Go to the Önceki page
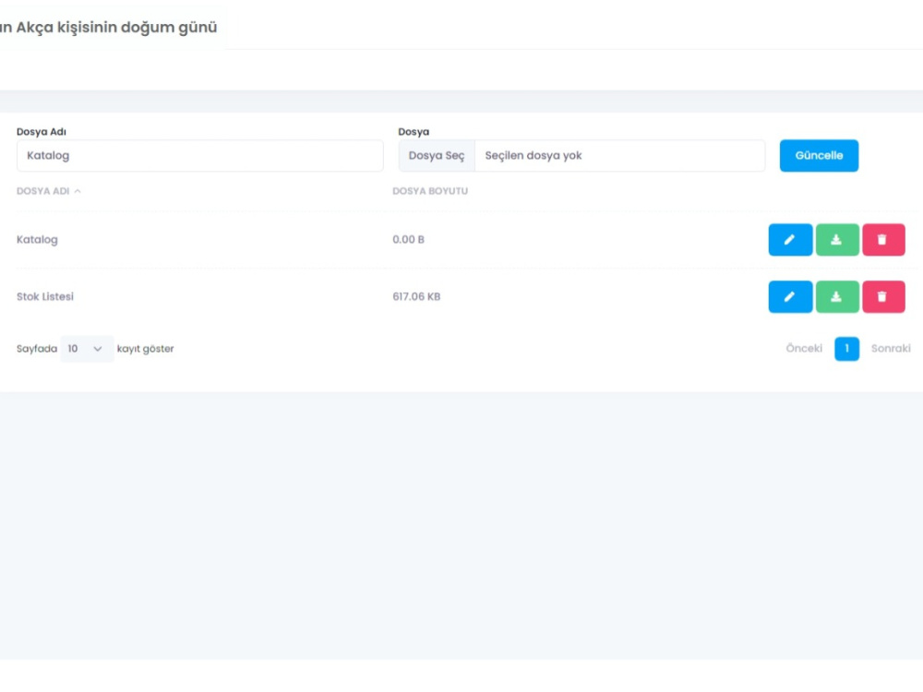Viewport: 923px width, 692px height. (x=804, y=349)
